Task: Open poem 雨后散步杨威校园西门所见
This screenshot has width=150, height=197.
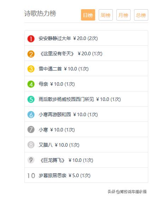Action: (66, 99)
